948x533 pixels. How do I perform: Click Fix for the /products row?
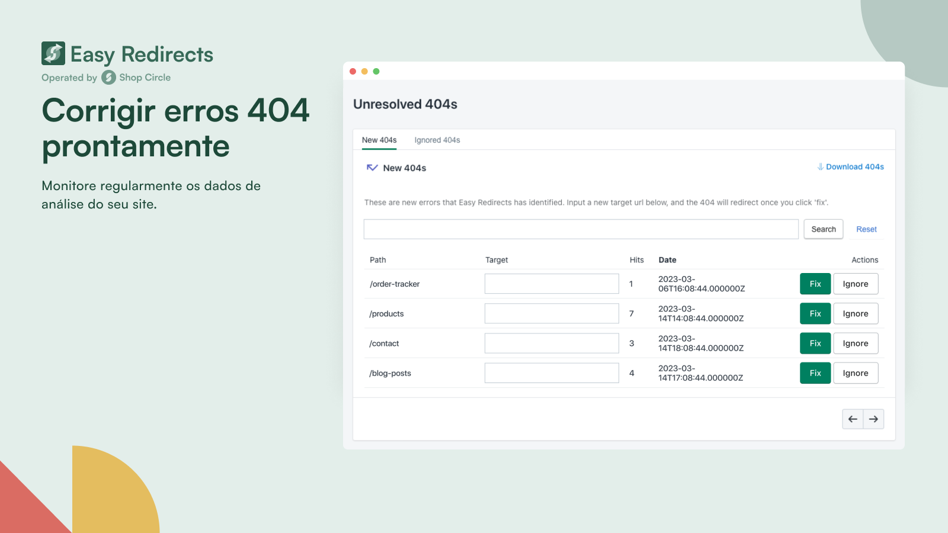click(x=815, y=314)
